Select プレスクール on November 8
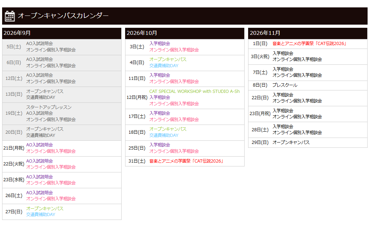 285,85
